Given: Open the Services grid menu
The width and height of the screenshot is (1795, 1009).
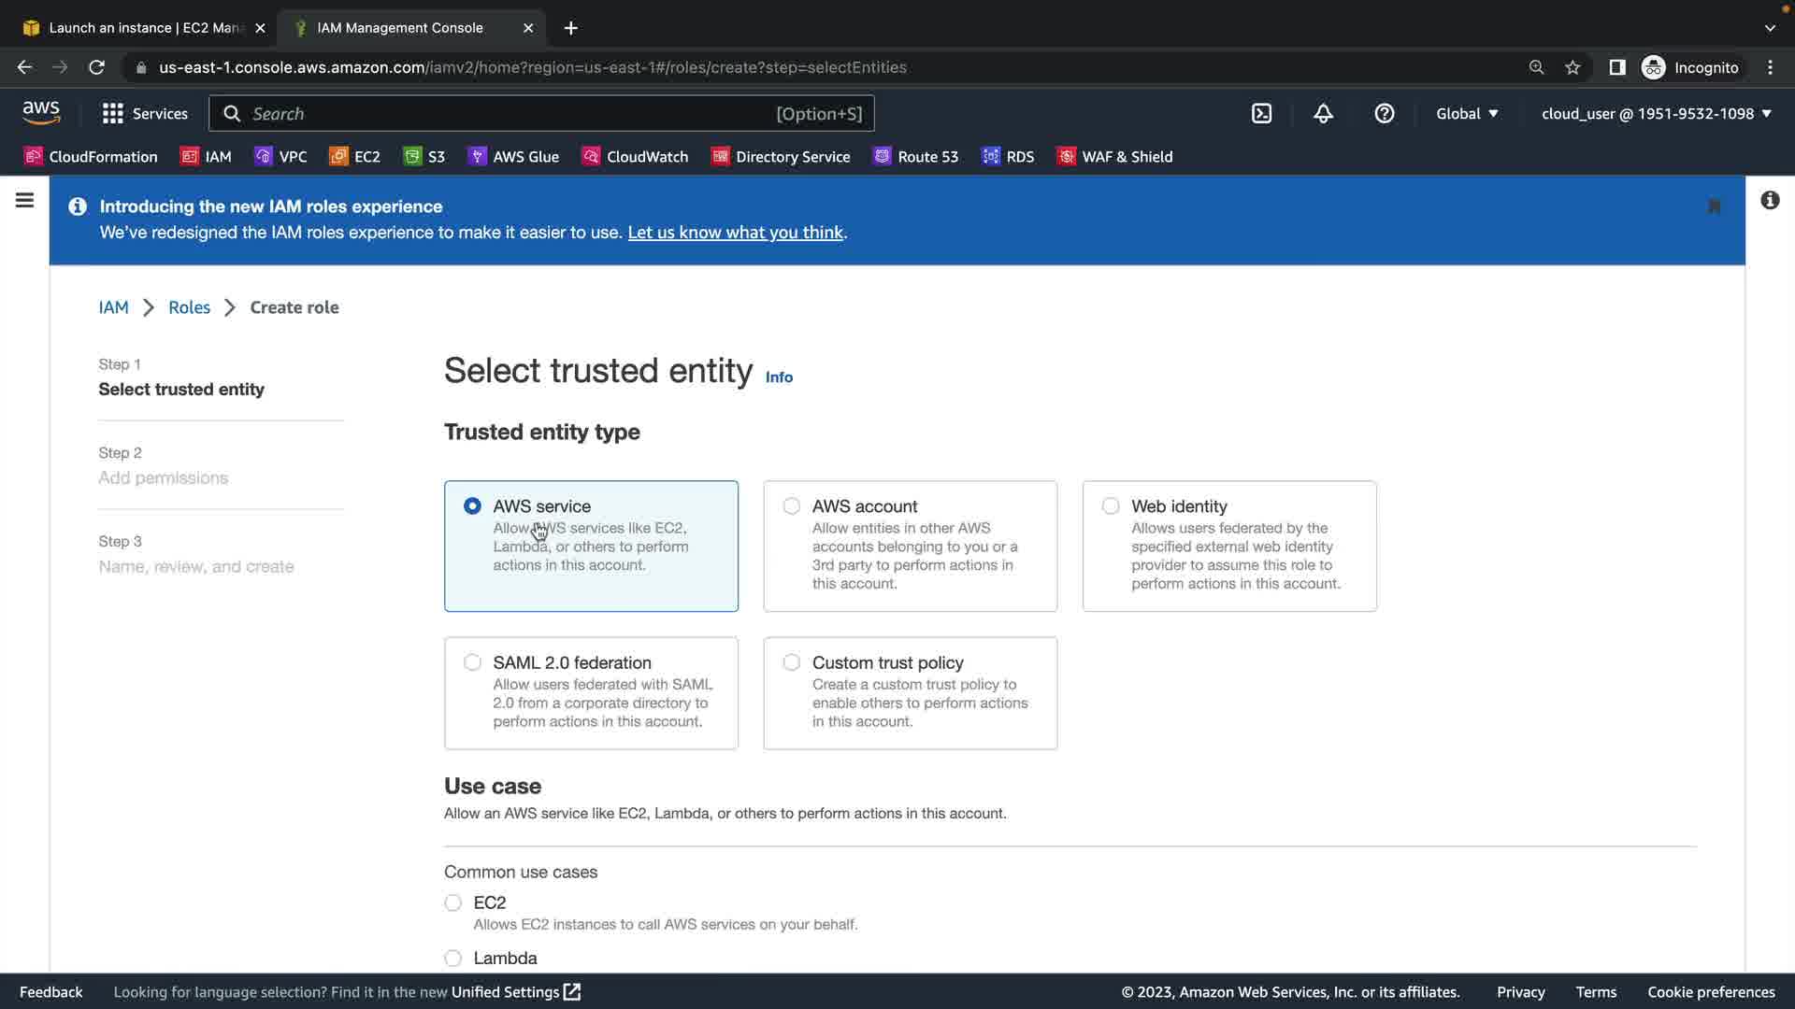Looking at the screenshot, I should (145, 114).
